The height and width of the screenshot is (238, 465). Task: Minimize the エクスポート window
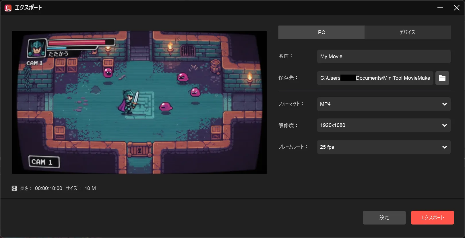(x=440, y=8)
